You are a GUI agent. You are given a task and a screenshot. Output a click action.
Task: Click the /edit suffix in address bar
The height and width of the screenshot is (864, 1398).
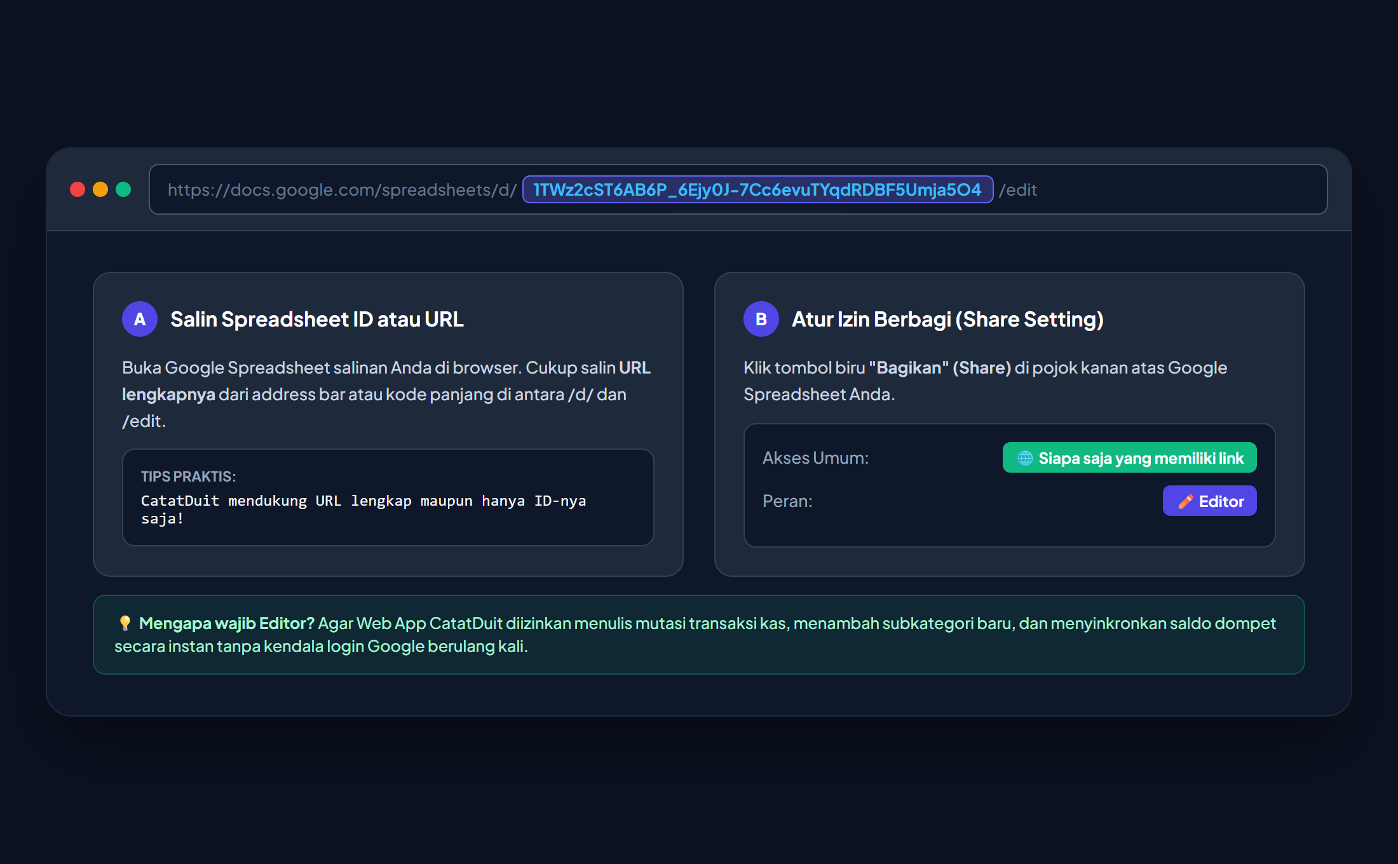[1017, 189]
